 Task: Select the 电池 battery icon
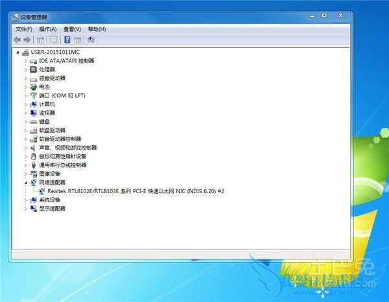pyautogui.click(x=34, y=87)
